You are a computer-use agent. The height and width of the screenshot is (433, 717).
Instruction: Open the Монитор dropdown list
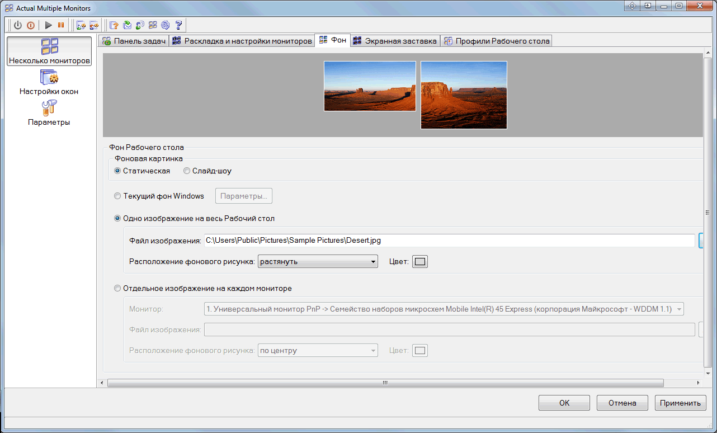pos(444,309)
